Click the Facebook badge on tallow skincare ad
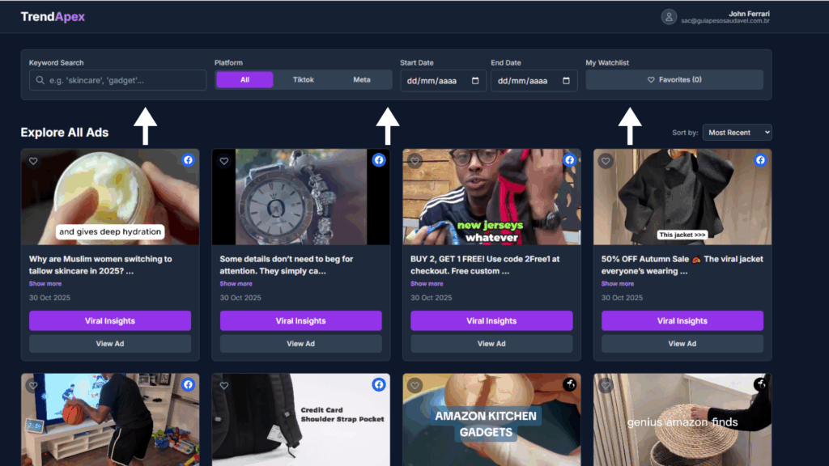The width and height of the screenshot is (829, 466). [x=188, y=160]
